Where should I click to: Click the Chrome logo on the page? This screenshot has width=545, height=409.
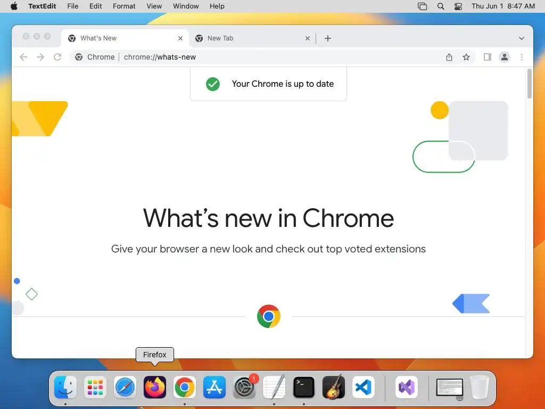pyautogui.click(x=269, y=316)
